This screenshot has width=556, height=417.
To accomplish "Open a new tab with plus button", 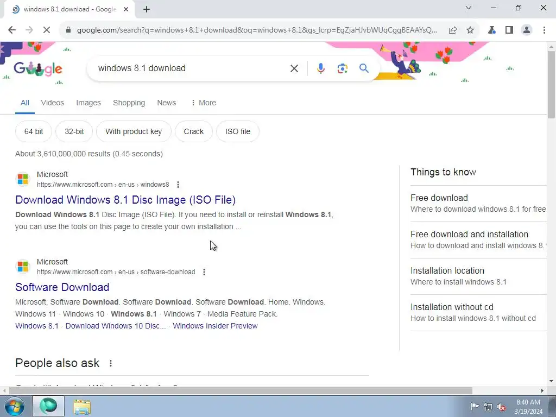I will [147, 10].
